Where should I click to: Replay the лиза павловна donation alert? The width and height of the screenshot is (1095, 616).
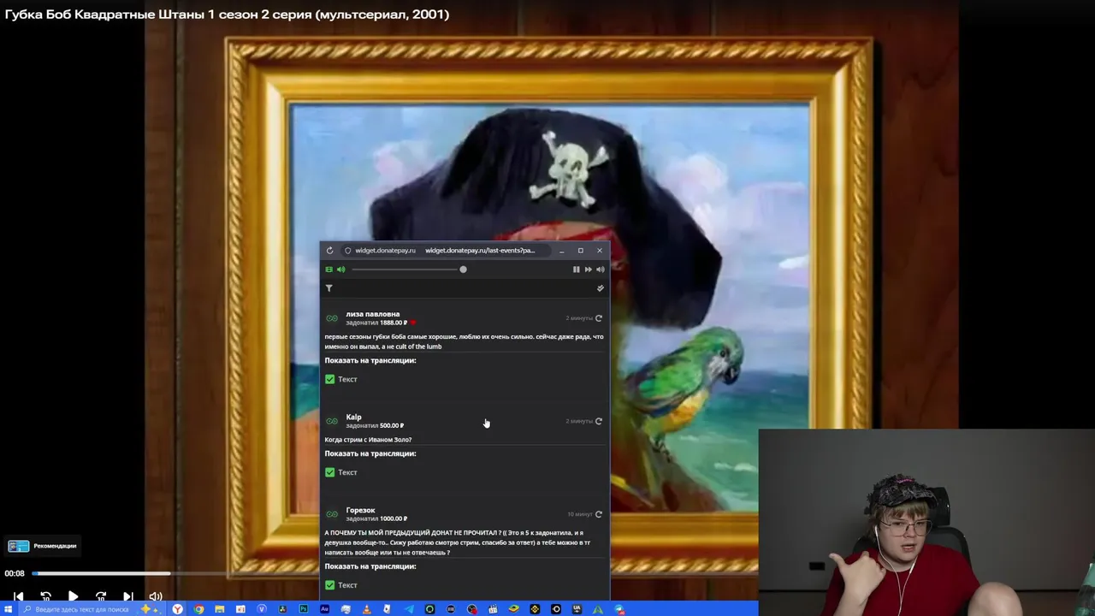(x=599, y=318)
